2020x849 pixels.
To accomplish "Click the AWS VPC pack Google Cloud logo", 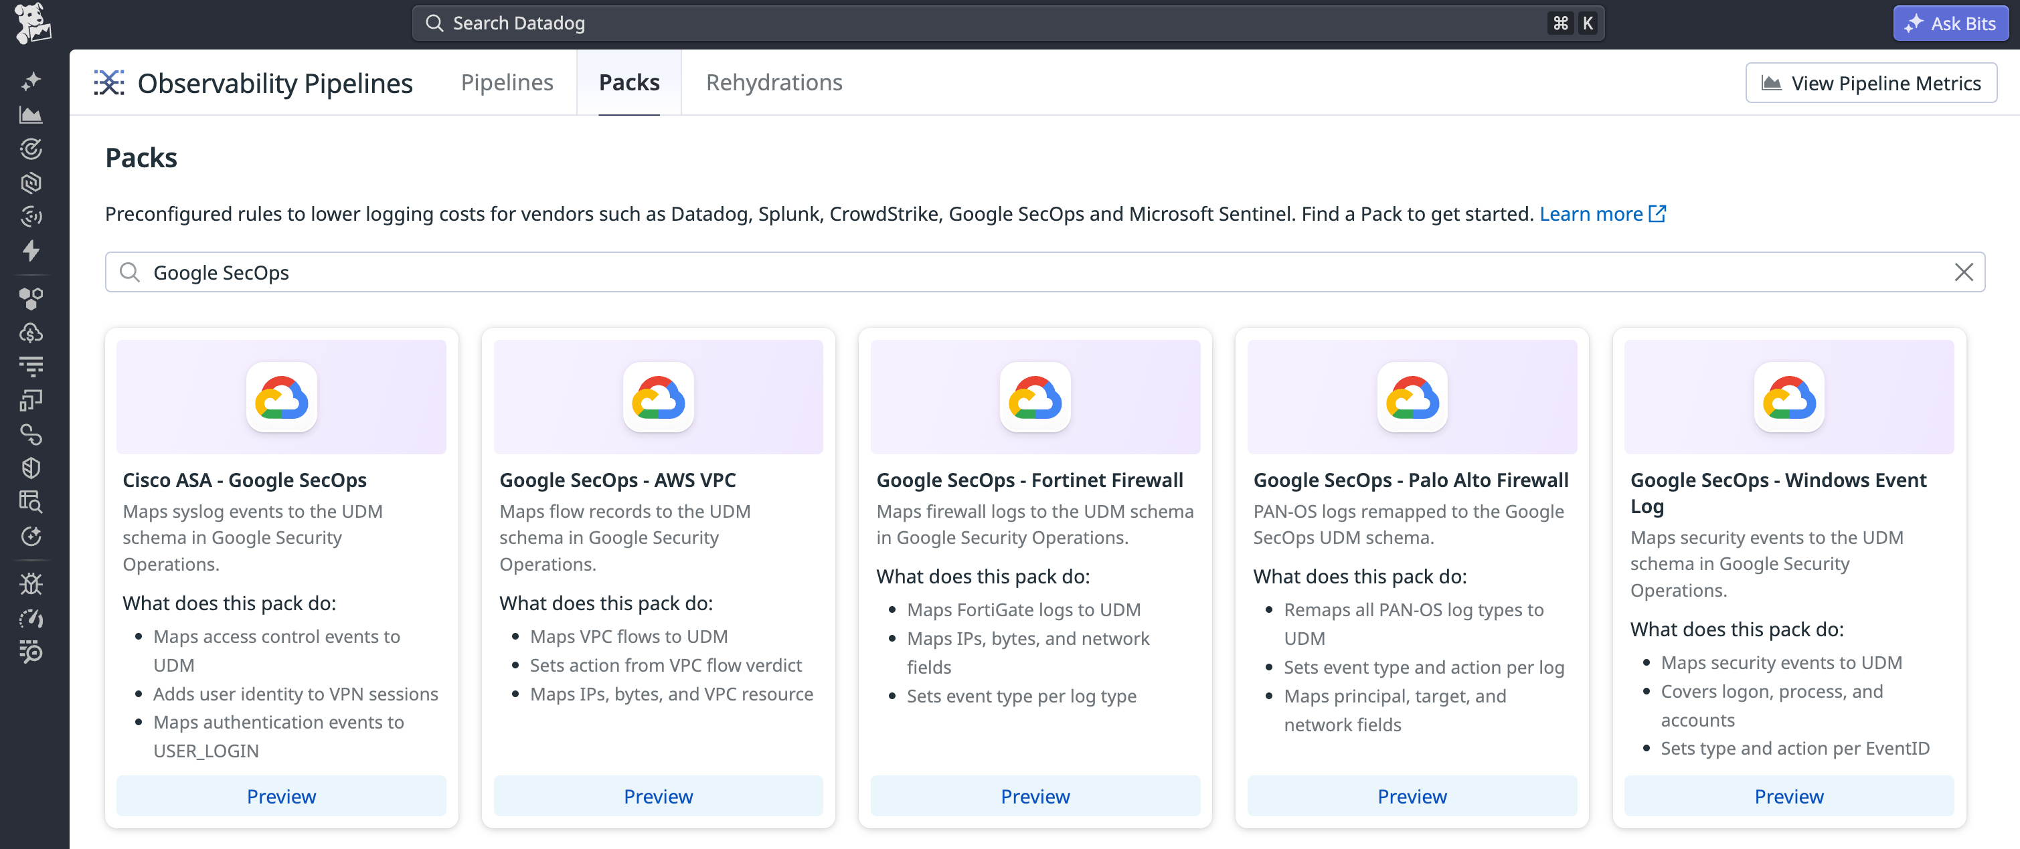I will tap(659, 397).
